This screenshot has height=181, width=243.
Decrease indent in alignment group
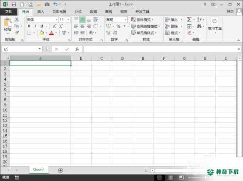(76, 33)
